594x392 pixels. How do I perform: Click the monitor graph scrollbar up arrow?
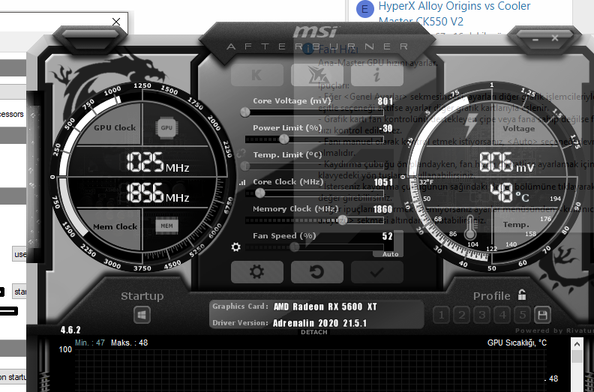point(577,344)
